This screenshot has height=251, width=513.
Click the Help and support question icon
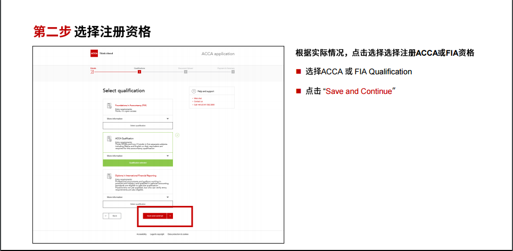194,91
